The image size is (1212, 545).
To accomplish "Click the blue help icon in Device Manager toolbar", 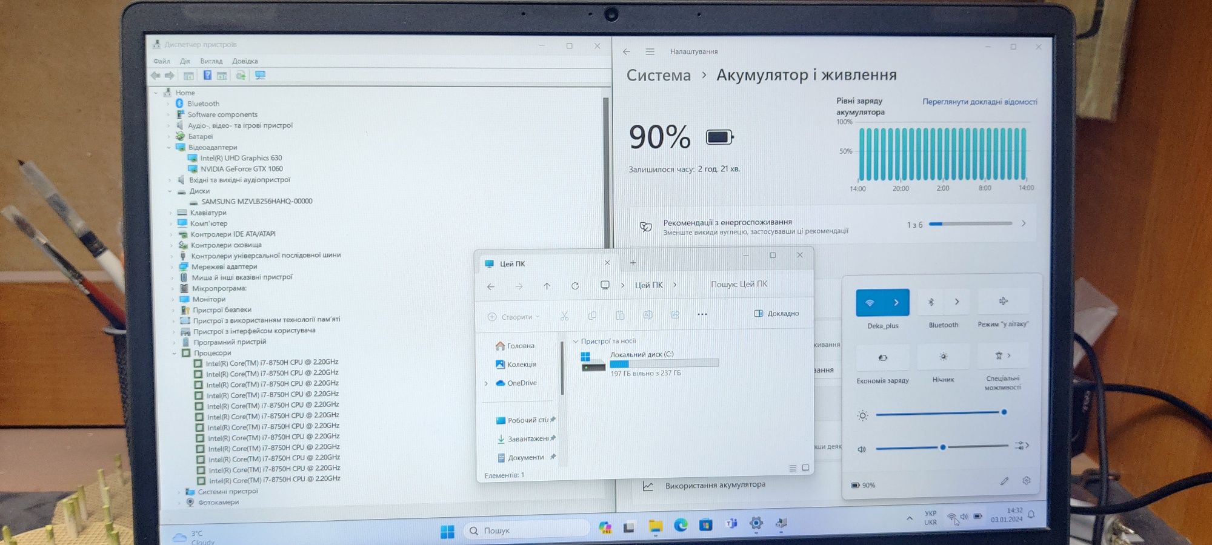I will (x=207, y=75).
